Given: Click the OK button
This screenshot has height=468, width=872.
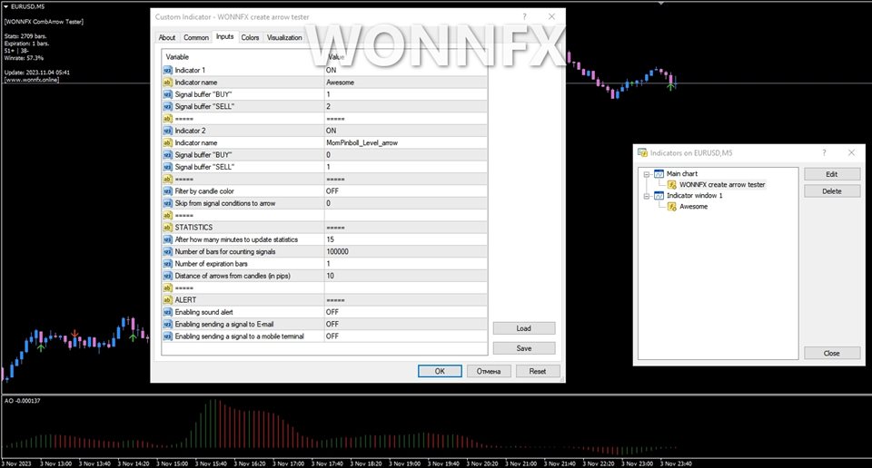Looking at the screenshot, I should point(440,371).
